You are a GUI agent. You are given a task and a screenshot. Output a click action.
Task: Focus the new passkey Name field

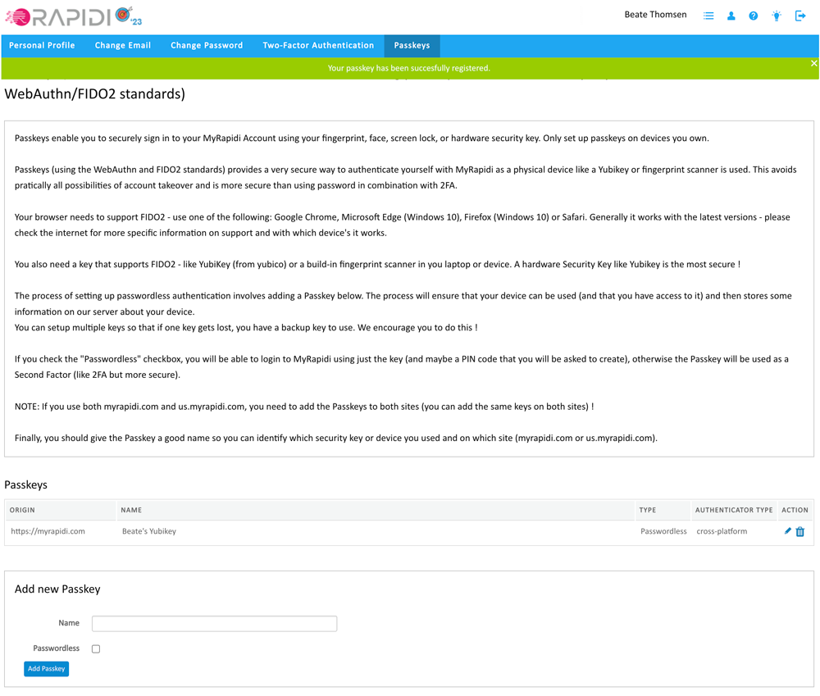(214, 623)
